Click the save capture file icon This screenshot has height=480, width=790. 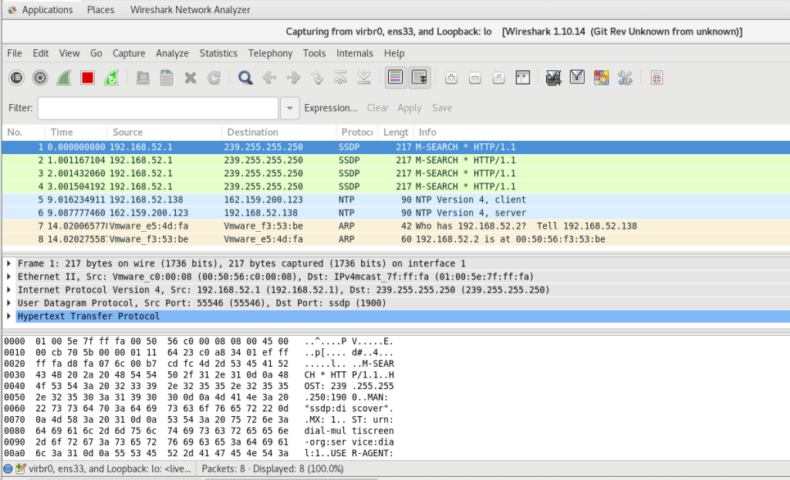tap(167, 78)
